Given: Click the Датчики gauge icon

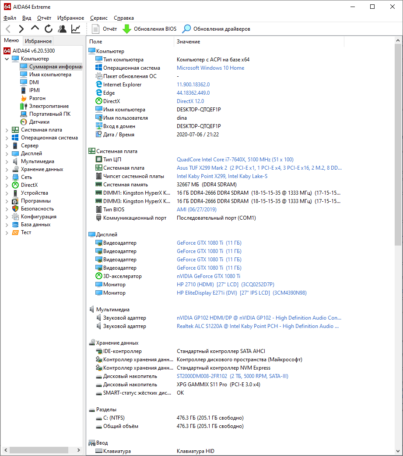Looking at the screenshot, I should click(x=24, y=122).
